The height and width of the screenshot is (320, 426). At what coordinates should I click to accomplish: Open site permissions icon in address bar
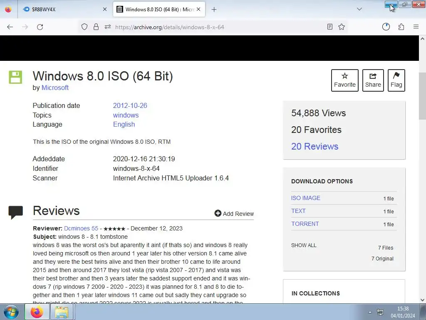pyautogui.click(x=108, y=27)
